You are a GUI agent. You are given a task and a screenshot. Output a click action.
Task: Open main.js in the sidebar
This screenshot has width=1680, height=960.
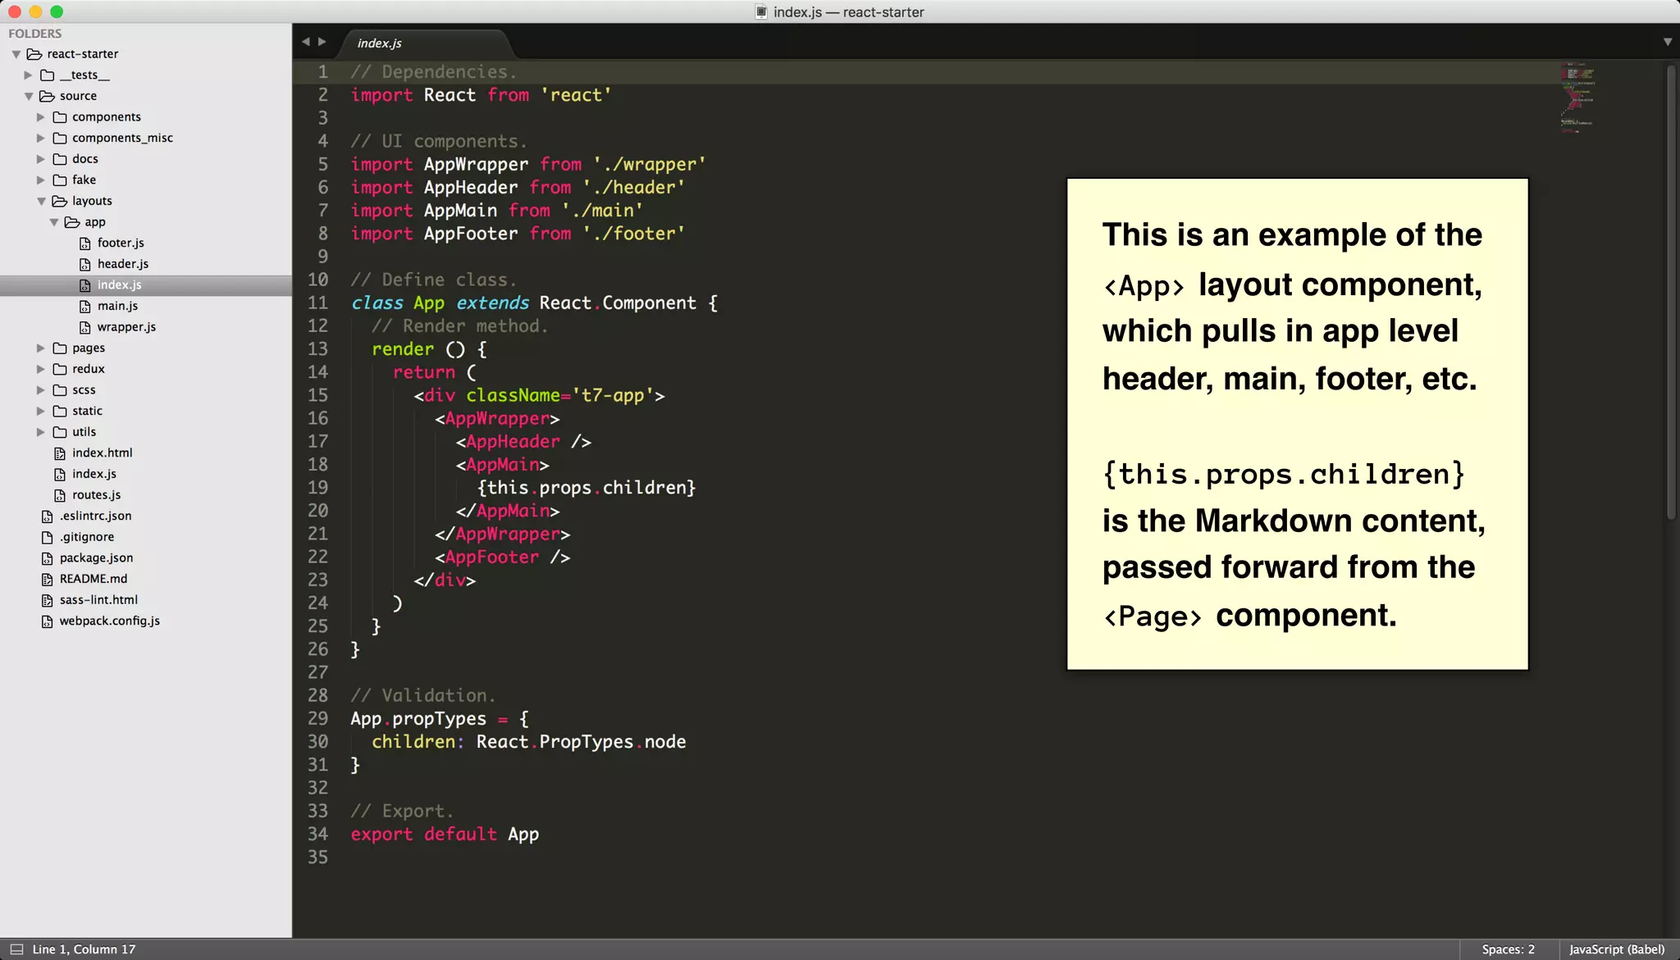pos(117,307)
